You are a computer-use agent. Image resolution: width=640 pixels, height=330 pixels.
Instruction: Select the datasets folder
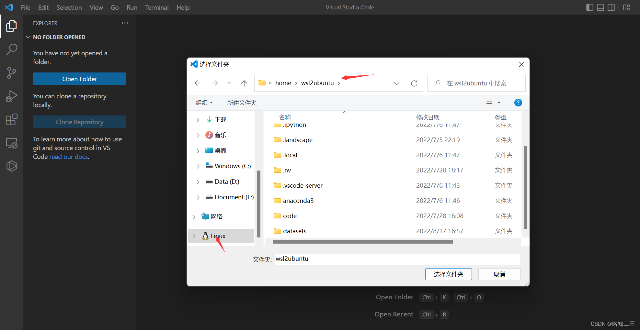click(x=294, y=231)
